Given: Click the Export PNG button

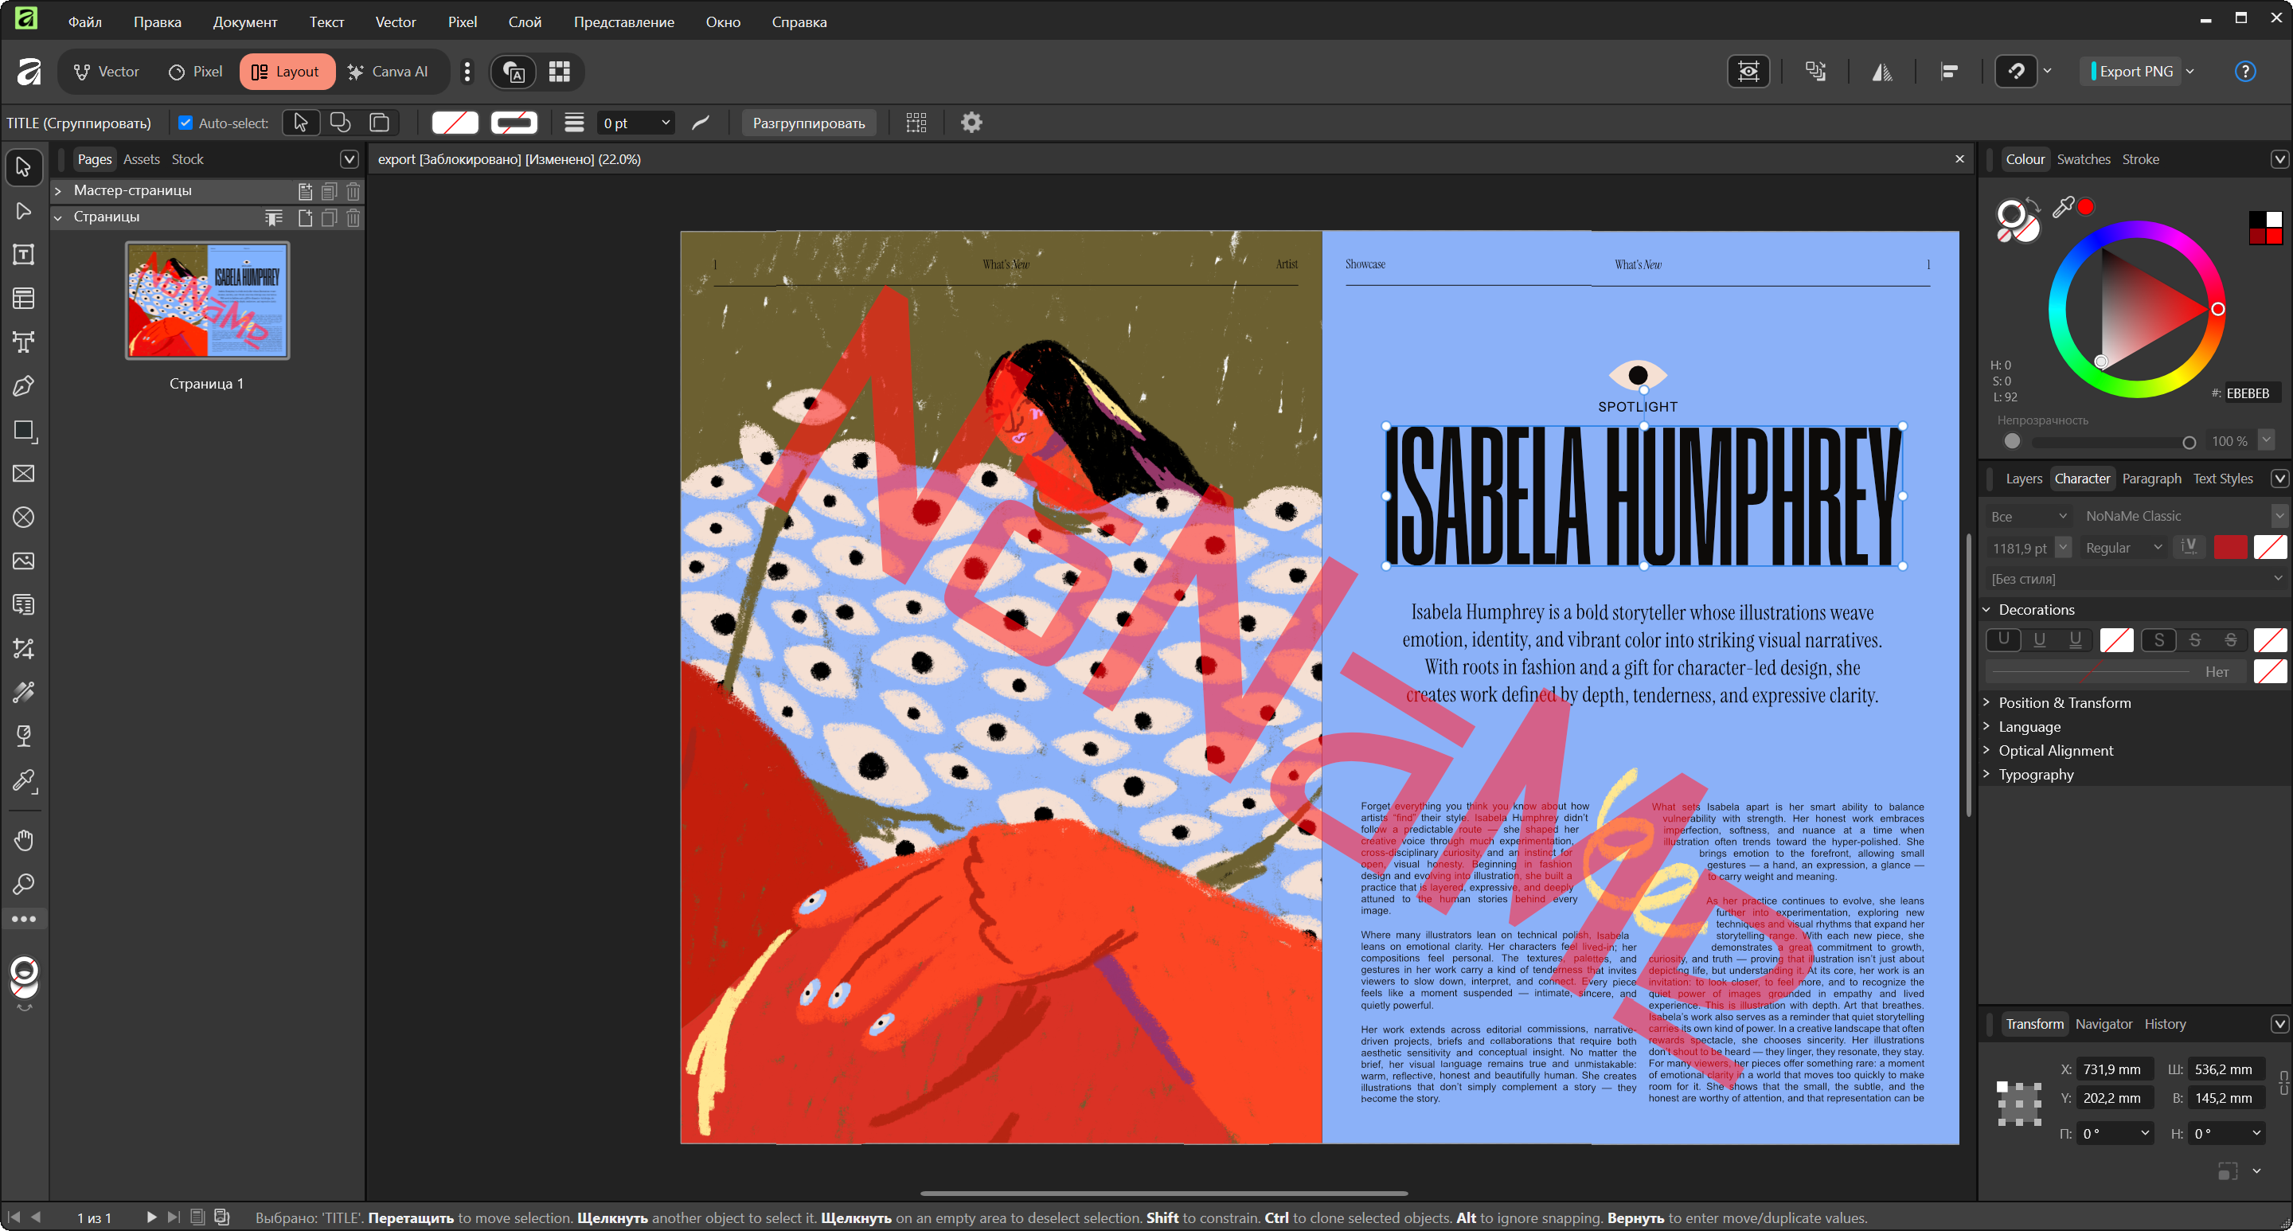Looking at the screenshot, I should pos(2135,71).
